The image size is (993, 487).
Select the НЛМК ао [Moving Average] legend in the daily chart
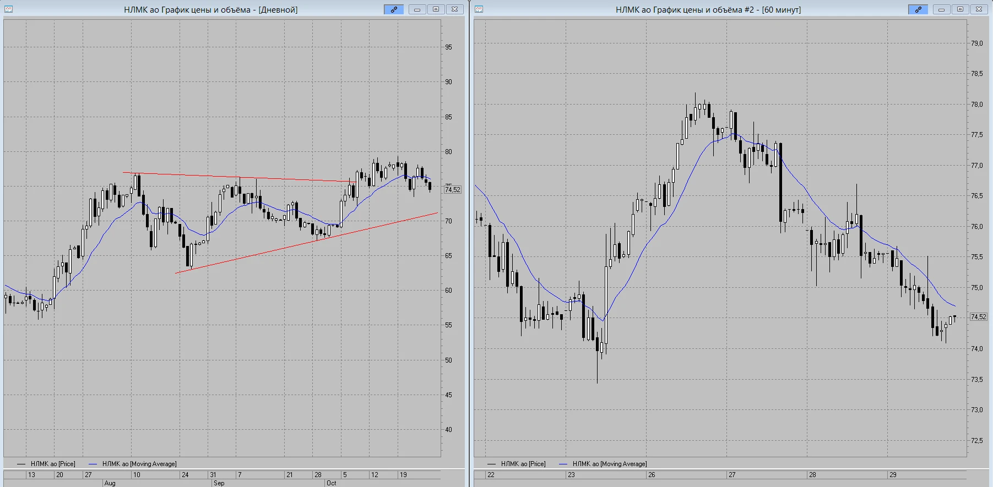point(133,464)
